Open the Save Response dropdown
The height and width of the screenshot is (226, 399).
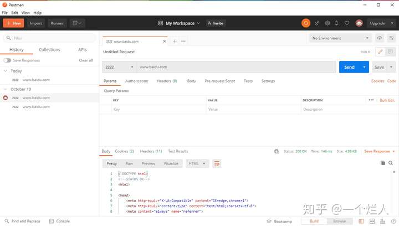pos(380,151)
